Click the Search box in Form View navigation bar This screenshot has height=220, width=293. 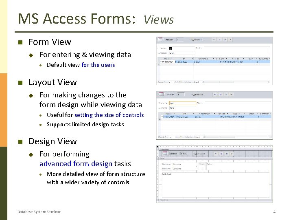pos(197,82)
